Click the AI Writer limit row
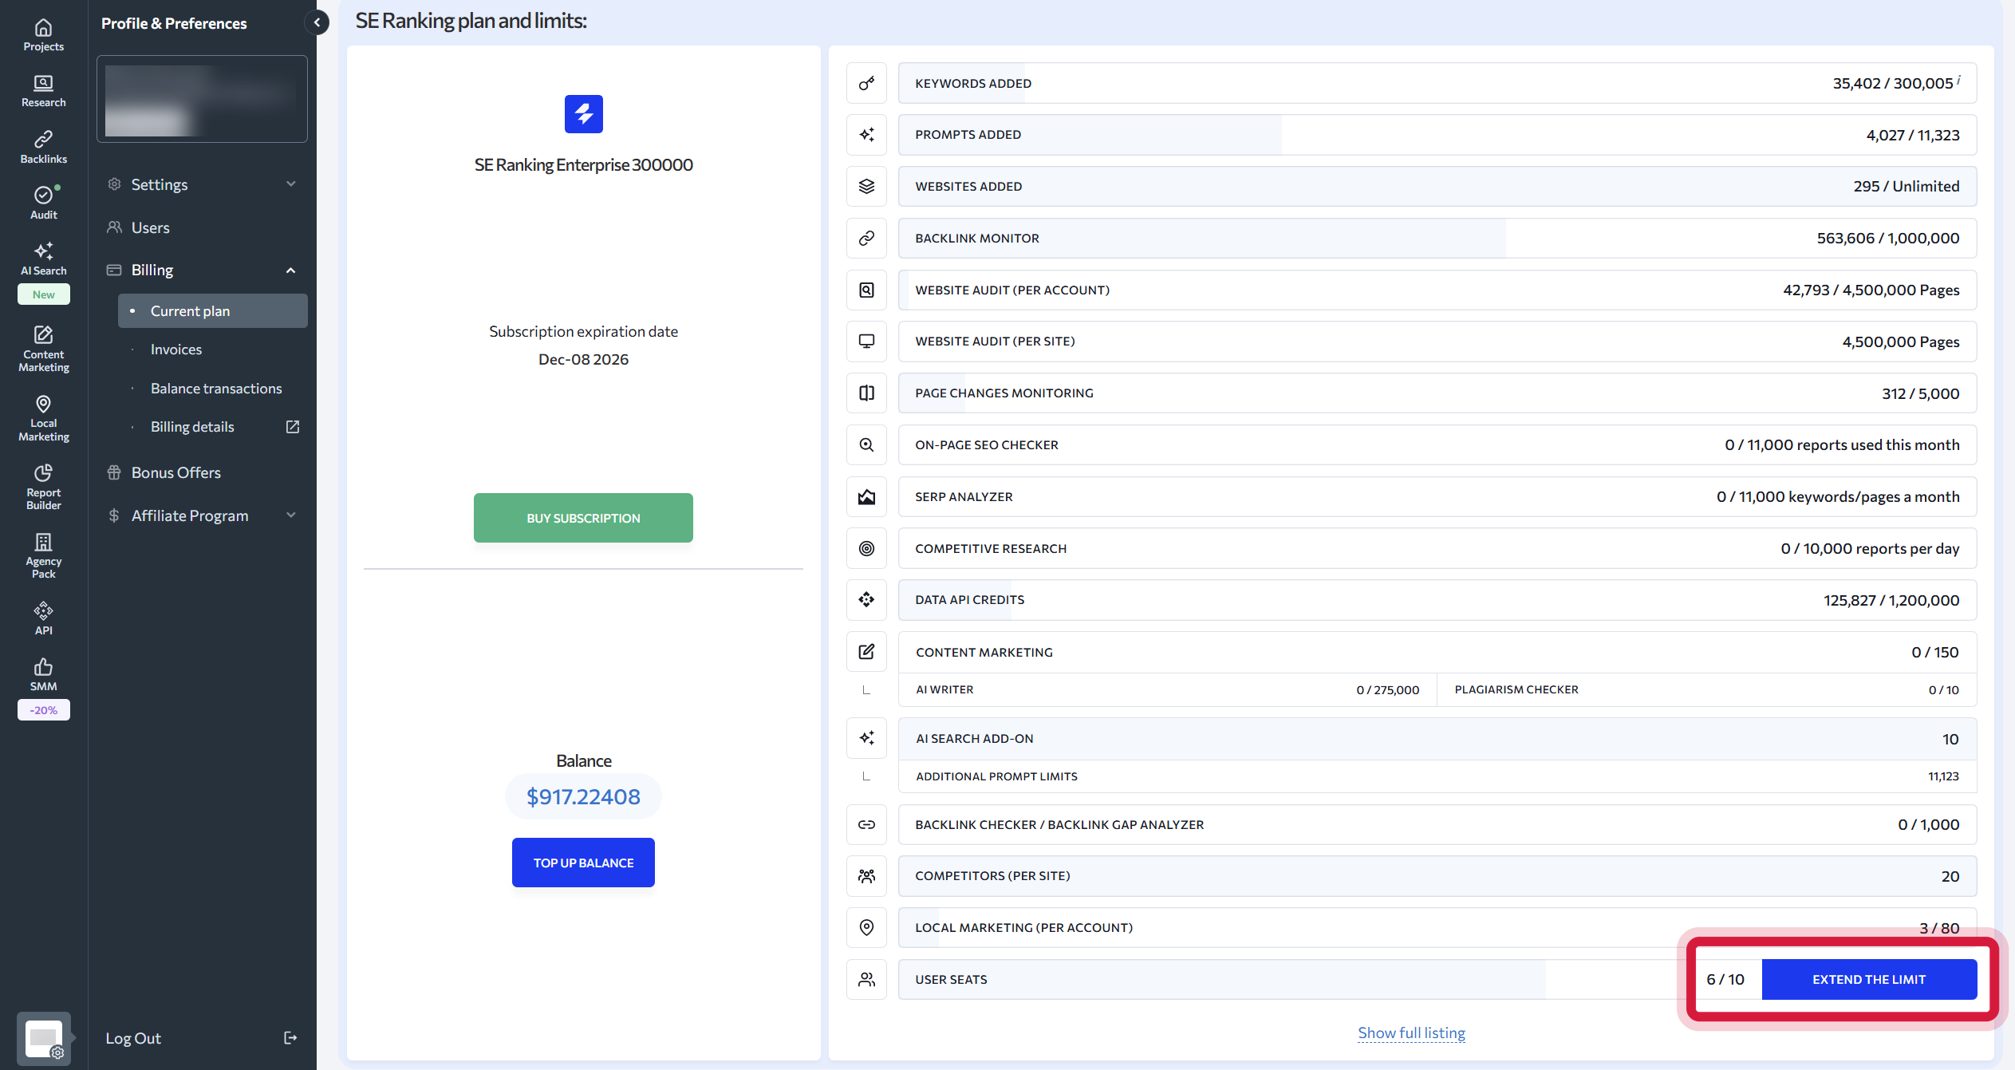Screen dimensions: 2015x1070 tap(1168, 689)
